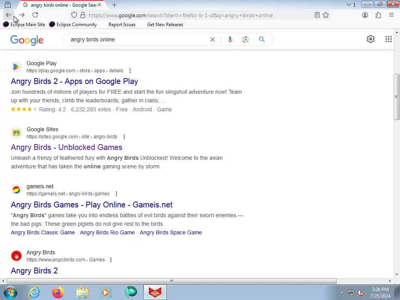Screen dimensions: 400x300
Task: Open Angry Birds 2 link from angrybirds.com
Action: [34, 271]
